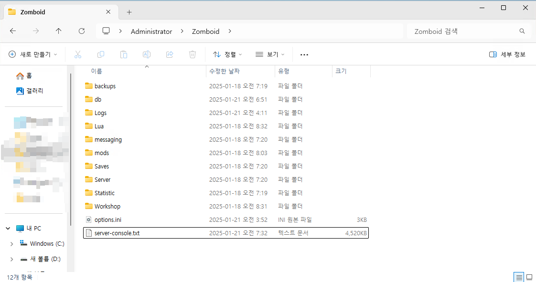Click the 3KB size cell
The height and width of the screenshot is (282, 536).
(x=362, y=220)
